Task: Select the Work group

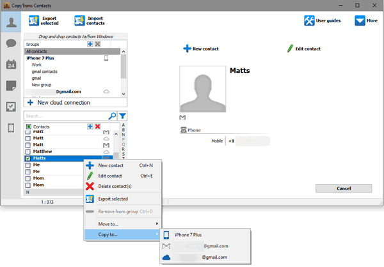Action: pos(36,65)
